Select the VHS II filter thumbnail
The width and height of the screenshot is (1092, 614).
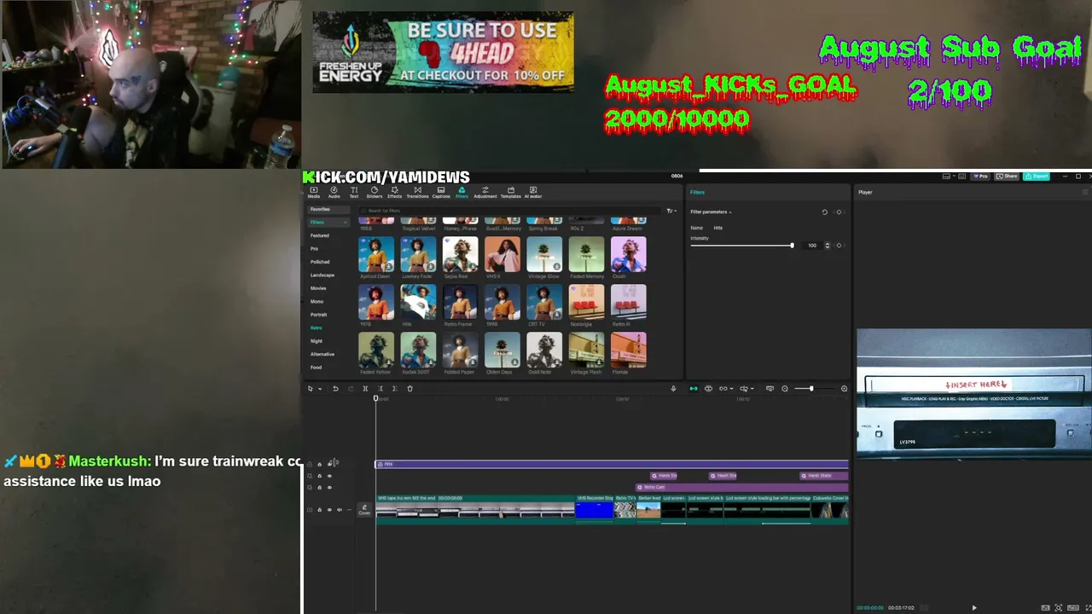502,255
